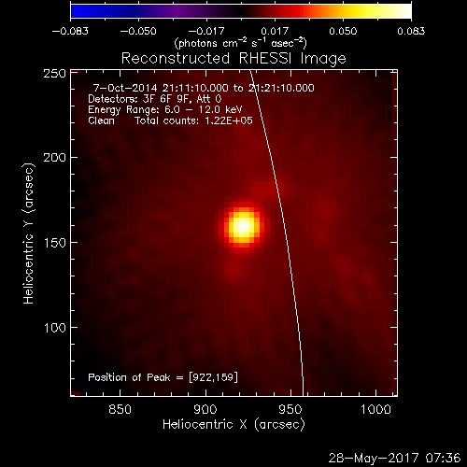Click the Y axis tick label '250'
This screenshot has height=467, width=467.
point(55,74)
